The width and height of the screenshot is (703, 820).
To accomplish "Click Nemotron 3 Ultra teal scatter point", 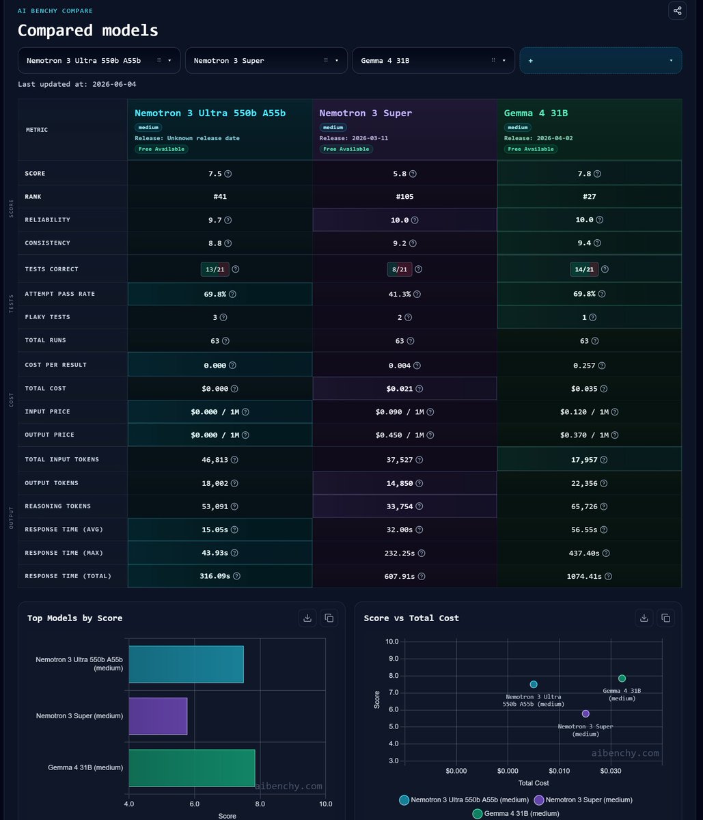I will 534,684.
